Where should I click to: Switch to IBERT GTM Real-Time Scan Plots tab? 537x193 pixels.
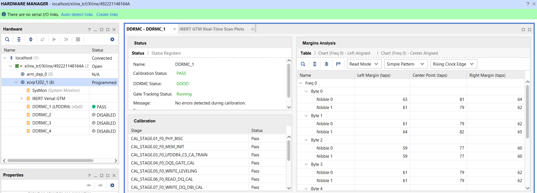click(x=212, y=29)
